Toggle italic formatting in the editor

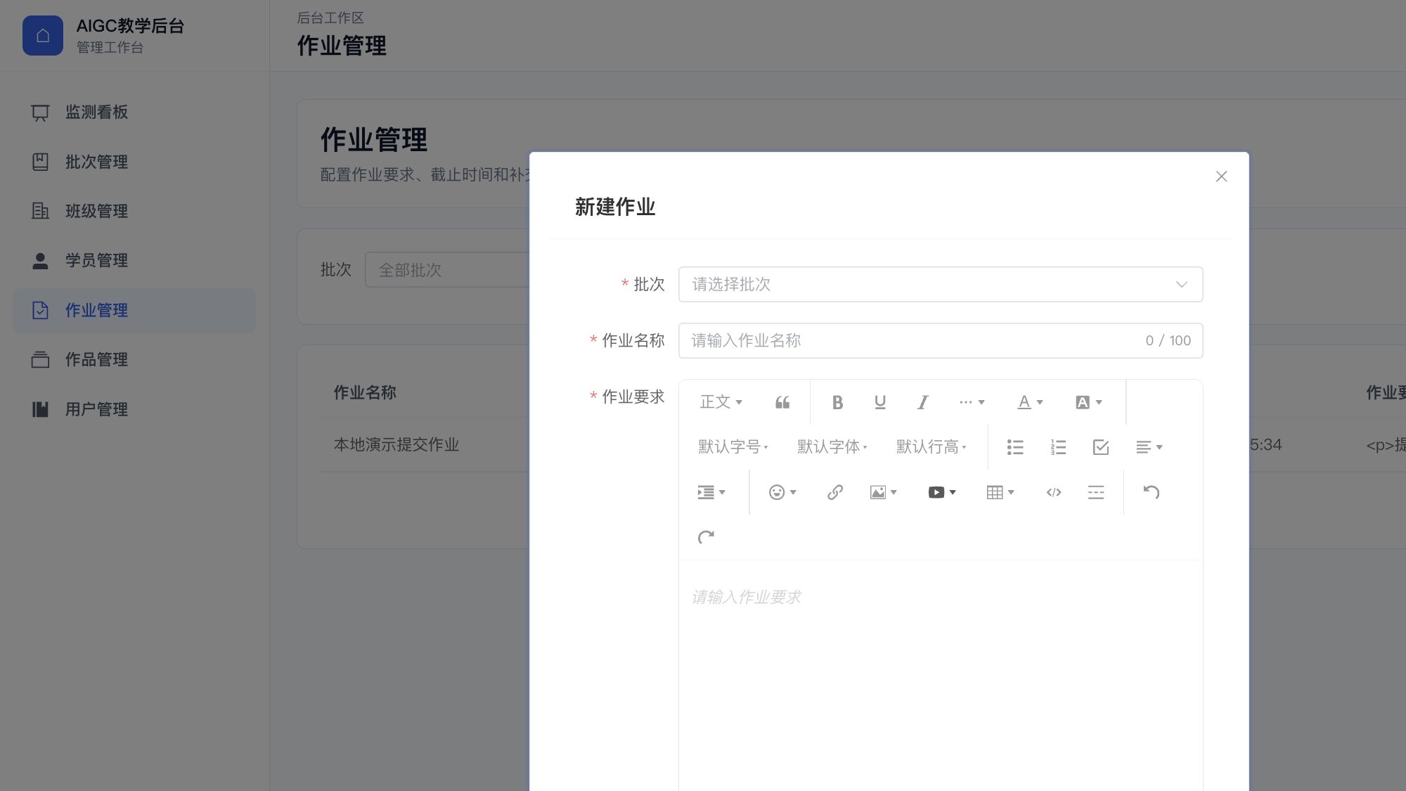point(922,402)
